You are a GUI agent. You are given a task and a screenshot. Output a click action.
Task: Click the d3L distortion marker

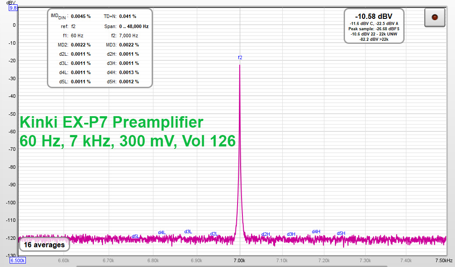click(188, 231)
